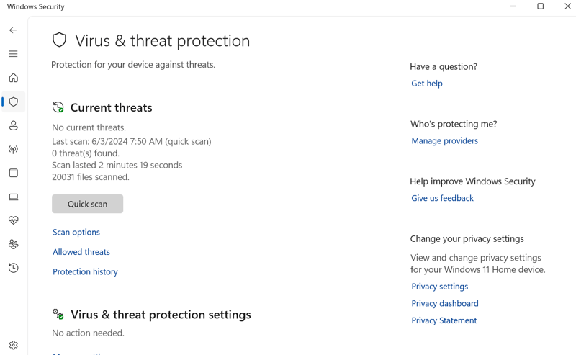Open the hamburger navigation menu
This screenshot has width=576, height=355.
[x=13, y=54]
